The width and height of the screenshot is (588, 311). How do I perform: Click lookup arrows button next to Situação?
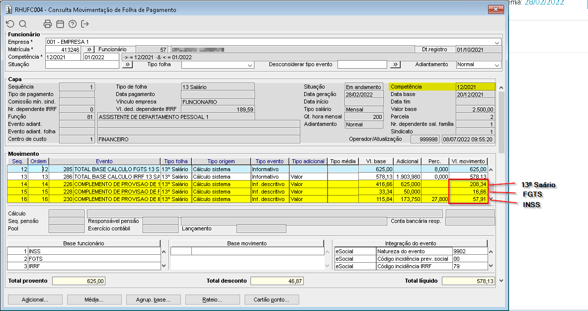click(x=127, y=65)
